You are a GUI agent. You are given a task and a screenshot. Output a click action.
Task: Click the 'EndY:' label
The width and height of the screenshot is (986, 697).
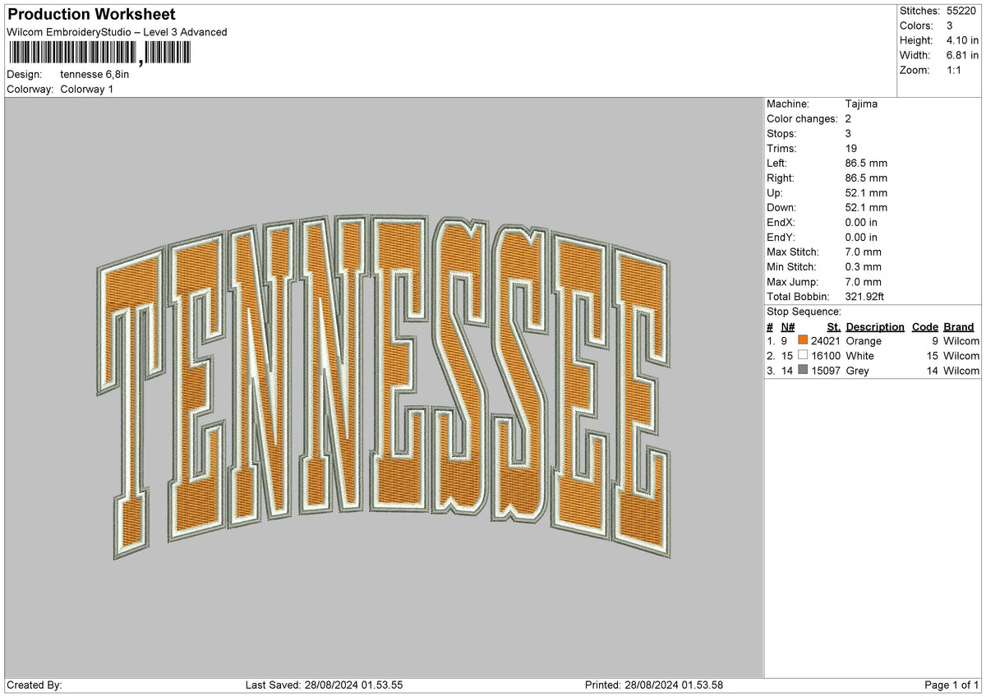tap(781, 237)
